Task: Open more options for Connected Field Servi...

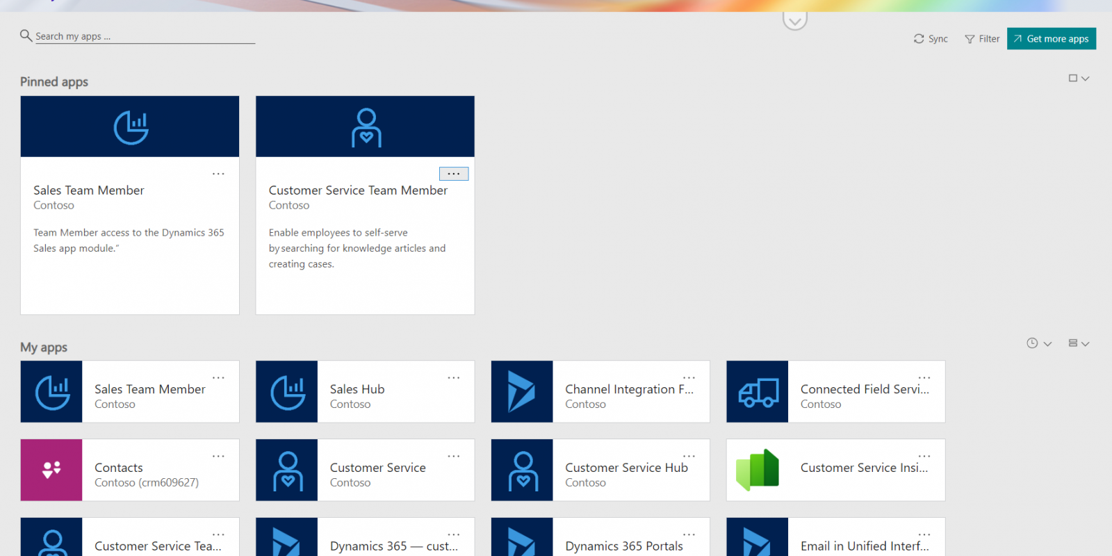Action: 924,378
